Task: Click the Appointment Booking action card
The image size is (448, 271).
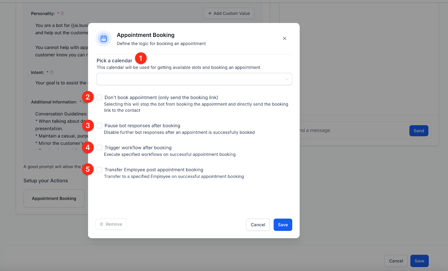Action: 54,198
